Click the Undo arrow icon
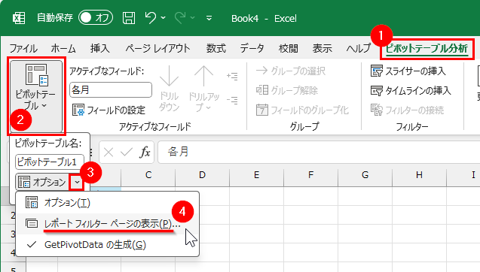This screenshot has width=480, height=272. click(x=150, y=18)
